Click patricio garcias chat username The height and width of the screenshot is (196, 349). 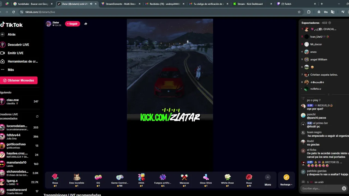coord(317,171)
